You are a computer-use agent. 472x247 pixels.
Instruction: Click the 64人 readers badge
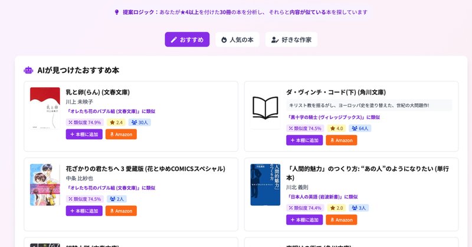pos(360,129)
